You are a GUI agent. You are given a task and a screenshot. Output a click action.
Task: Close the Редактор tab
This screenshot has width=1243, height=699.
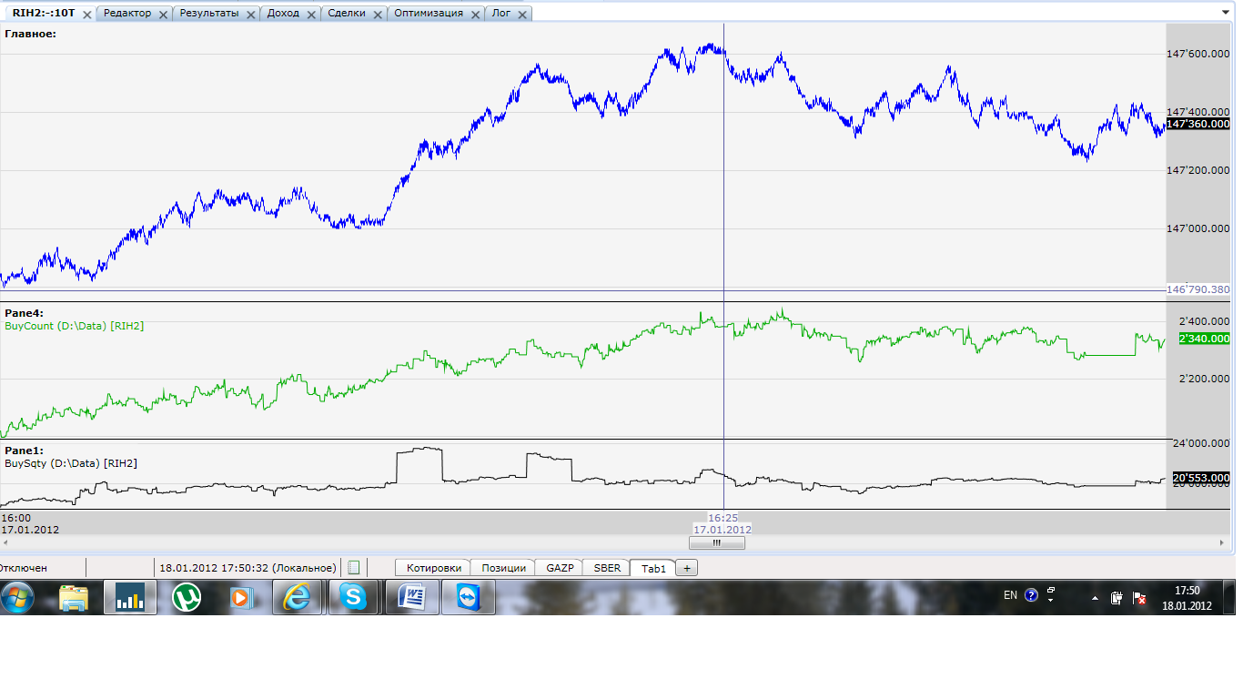[163, 15]
